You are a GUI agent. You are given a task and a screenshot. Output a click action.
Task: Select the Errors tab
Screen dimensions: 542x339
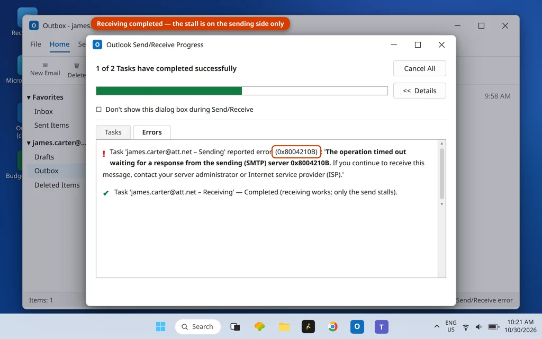[x=152, y=132]
